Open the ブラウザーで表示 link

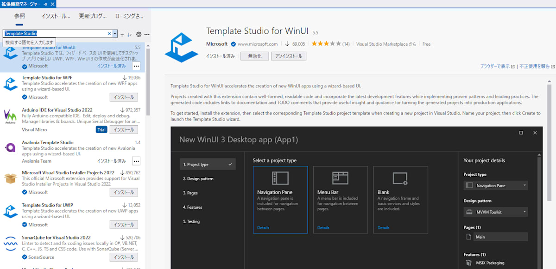point(498,67)
